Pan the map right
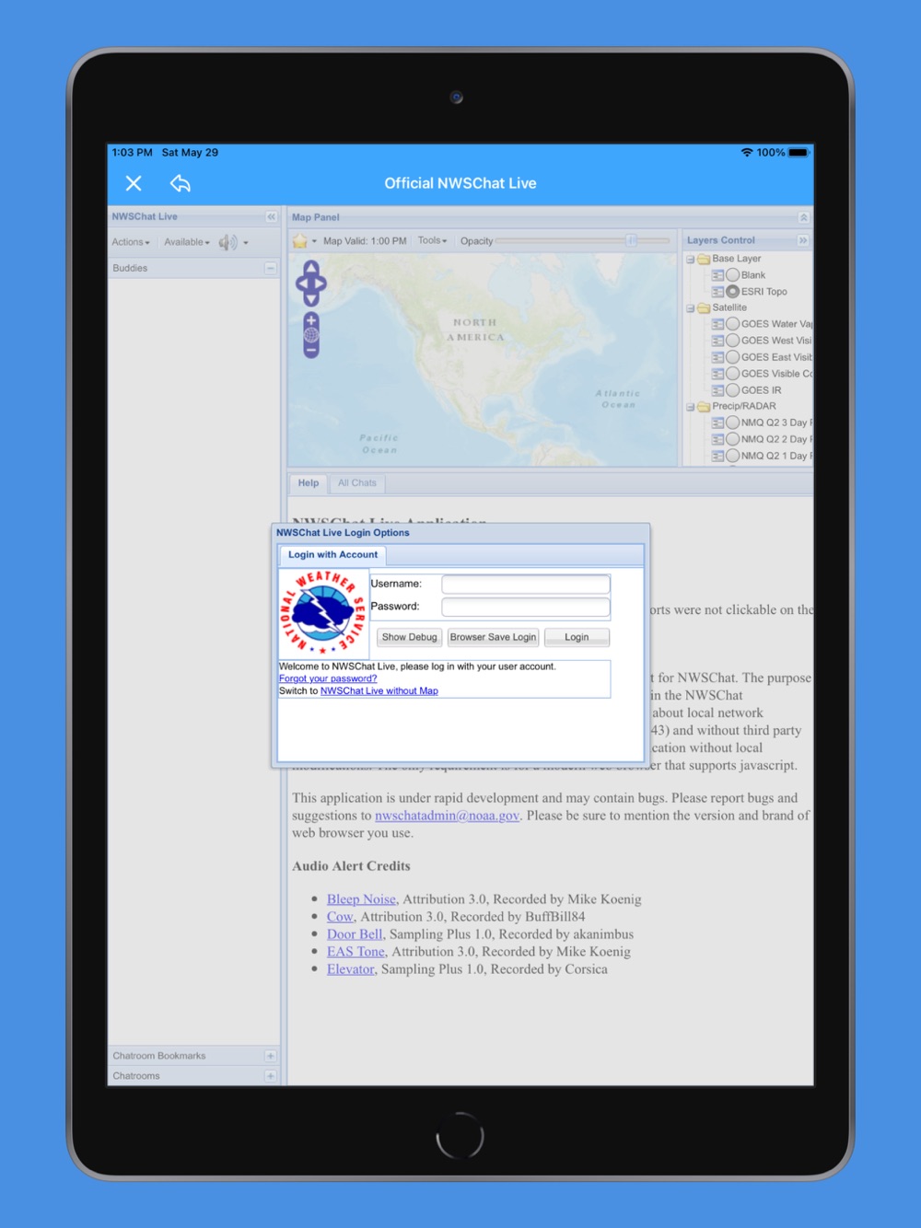Image resolution: width=921 pixels, height=1228 pixels. [x=321, y=283]
